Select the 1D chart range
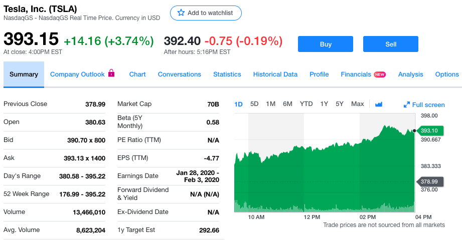Viewport: 462px width, 242px height. coord(239,104)
